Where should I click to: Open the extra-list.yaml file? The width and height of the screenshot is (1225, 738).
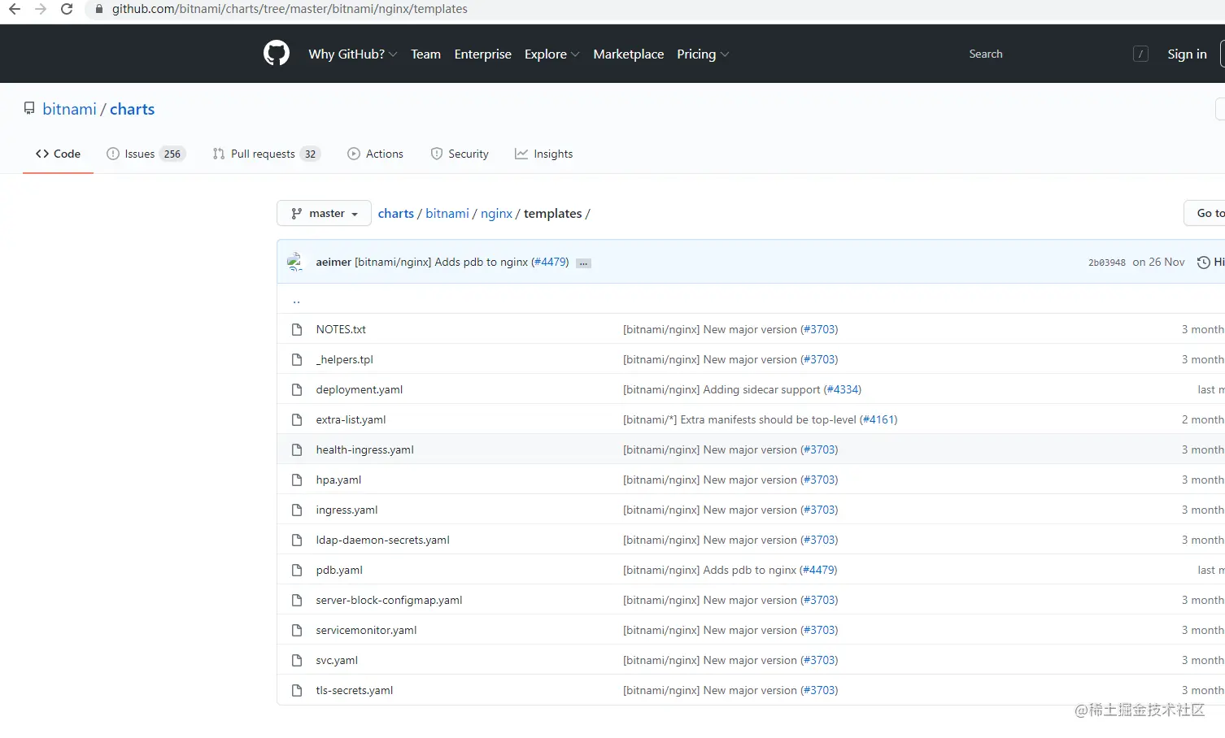coord(351,419)
